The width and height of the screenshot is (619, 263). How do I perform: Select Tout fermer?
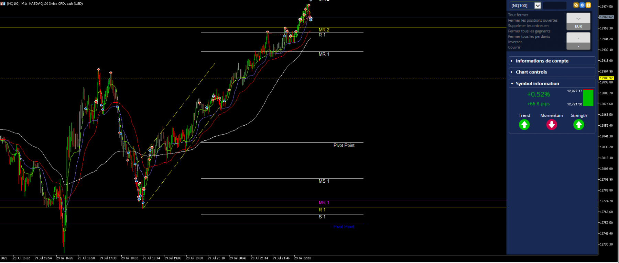[x=518, y=15]
